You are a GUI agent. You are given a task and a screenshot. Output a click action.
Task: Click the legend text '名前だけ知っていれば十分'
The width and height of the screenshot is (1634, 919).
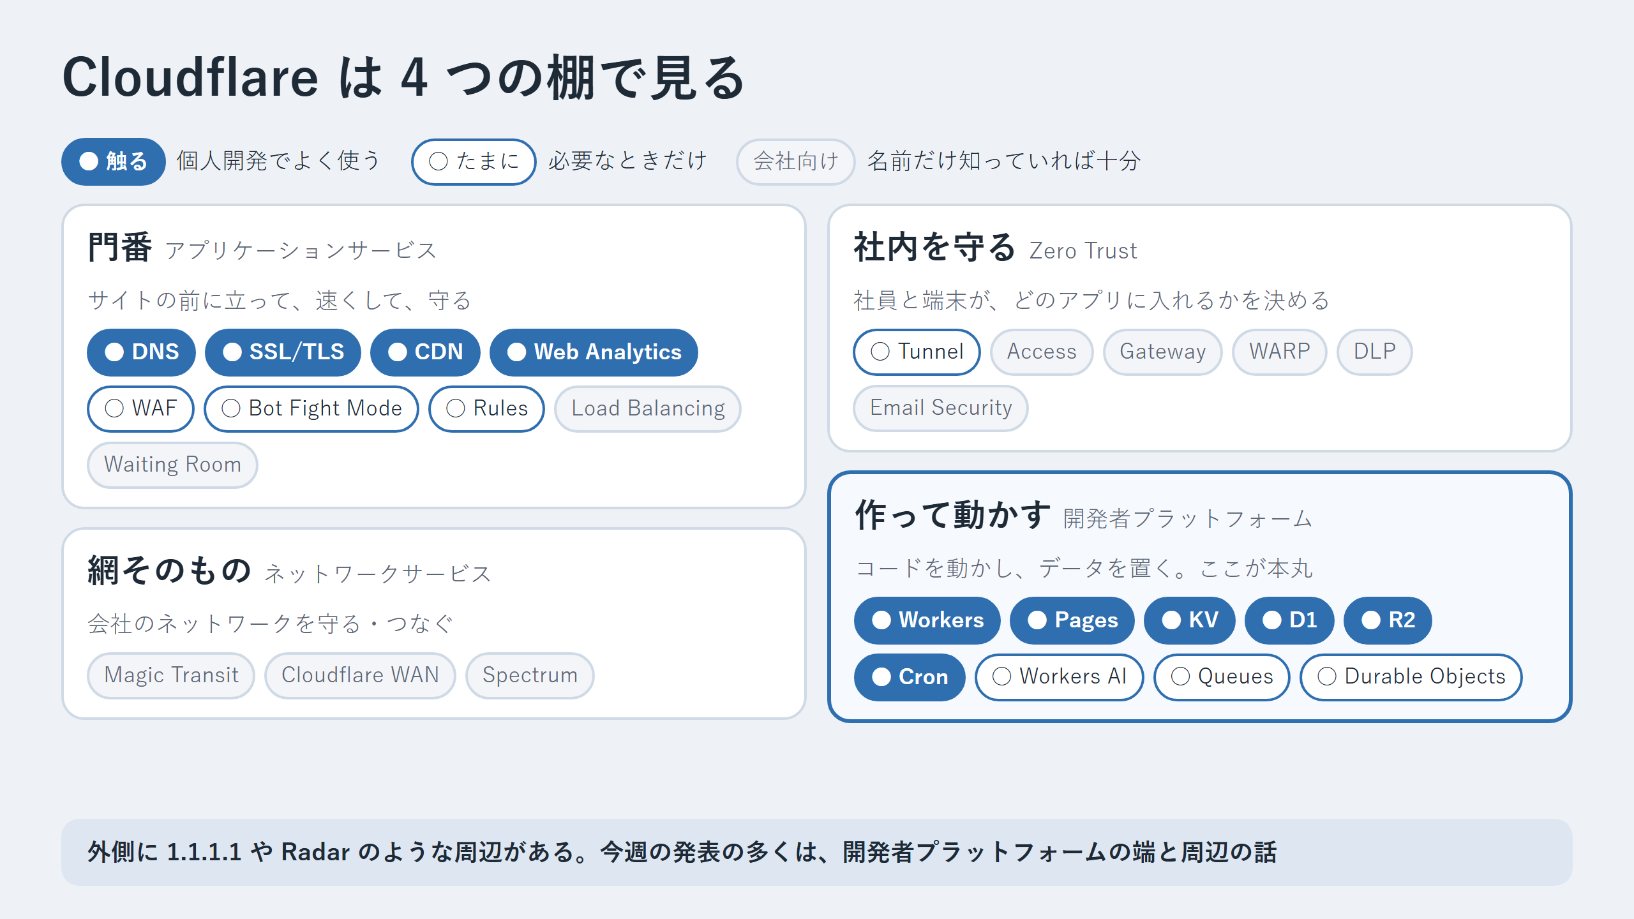pos(1003,161)
